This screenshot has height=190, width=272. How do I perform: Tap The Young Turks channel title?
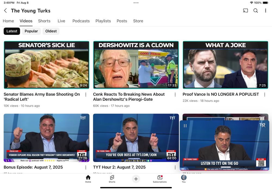(x=31, y=11)
